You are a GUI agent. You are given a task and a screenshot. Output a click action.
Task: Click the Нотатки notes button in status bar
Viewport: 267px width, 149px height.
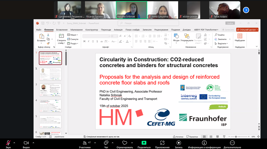179,137
